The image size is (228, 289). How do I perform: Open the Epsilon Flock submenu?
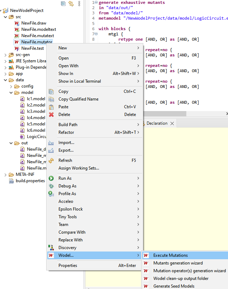(x=95, y=209)
